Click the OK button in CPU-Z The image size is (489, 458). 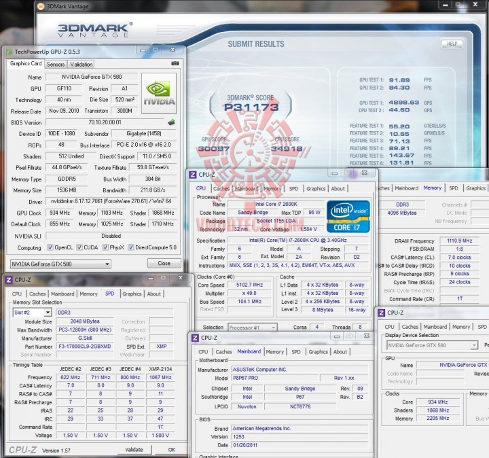click(172, 450)
